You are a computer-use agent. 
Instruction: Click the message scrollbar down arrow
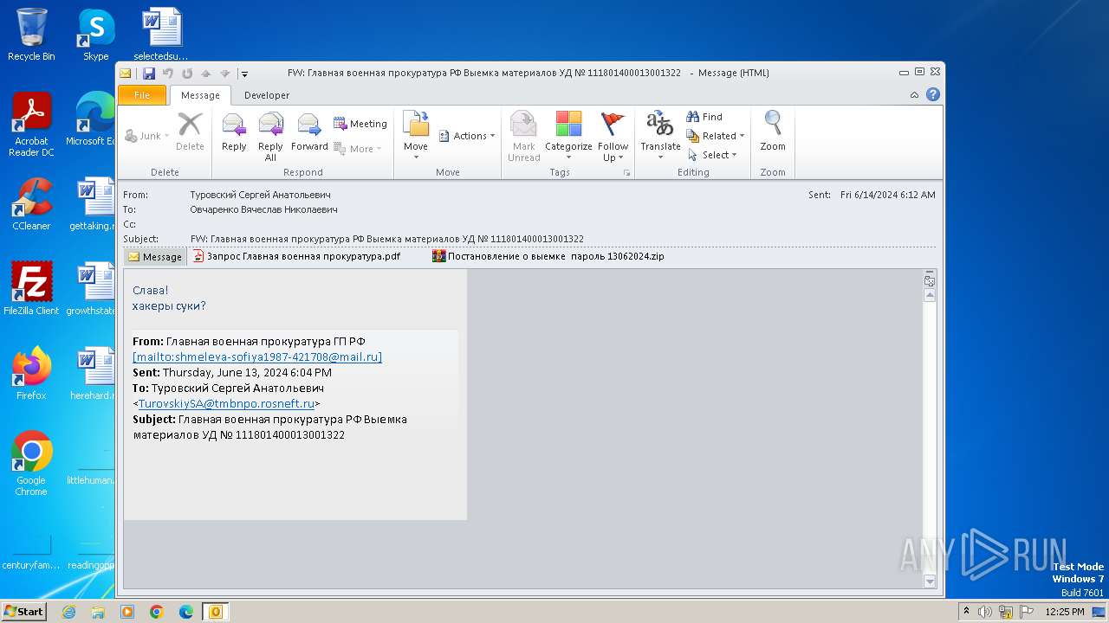pos(930,581)
